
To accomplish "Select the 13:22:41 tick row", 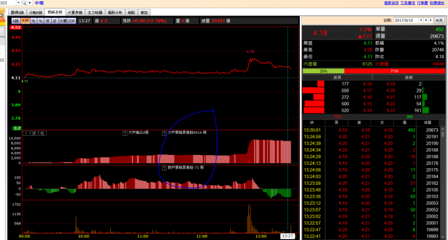I will point(371,236).
